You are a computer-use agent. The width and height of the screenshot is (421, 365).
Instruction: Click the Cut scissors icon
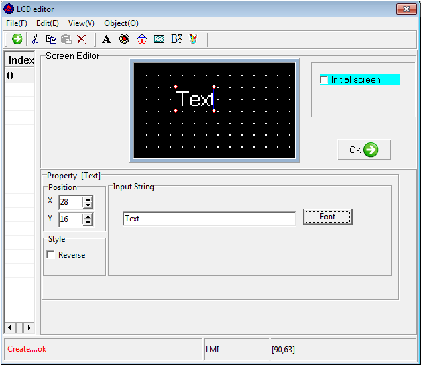pyautogui.click(x=35, y=39)
